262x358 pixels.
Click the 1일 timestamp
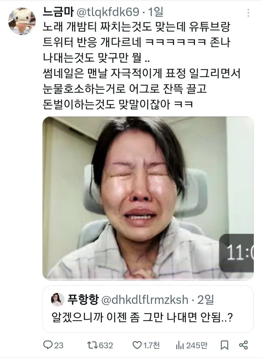click(x=156, y=12)
